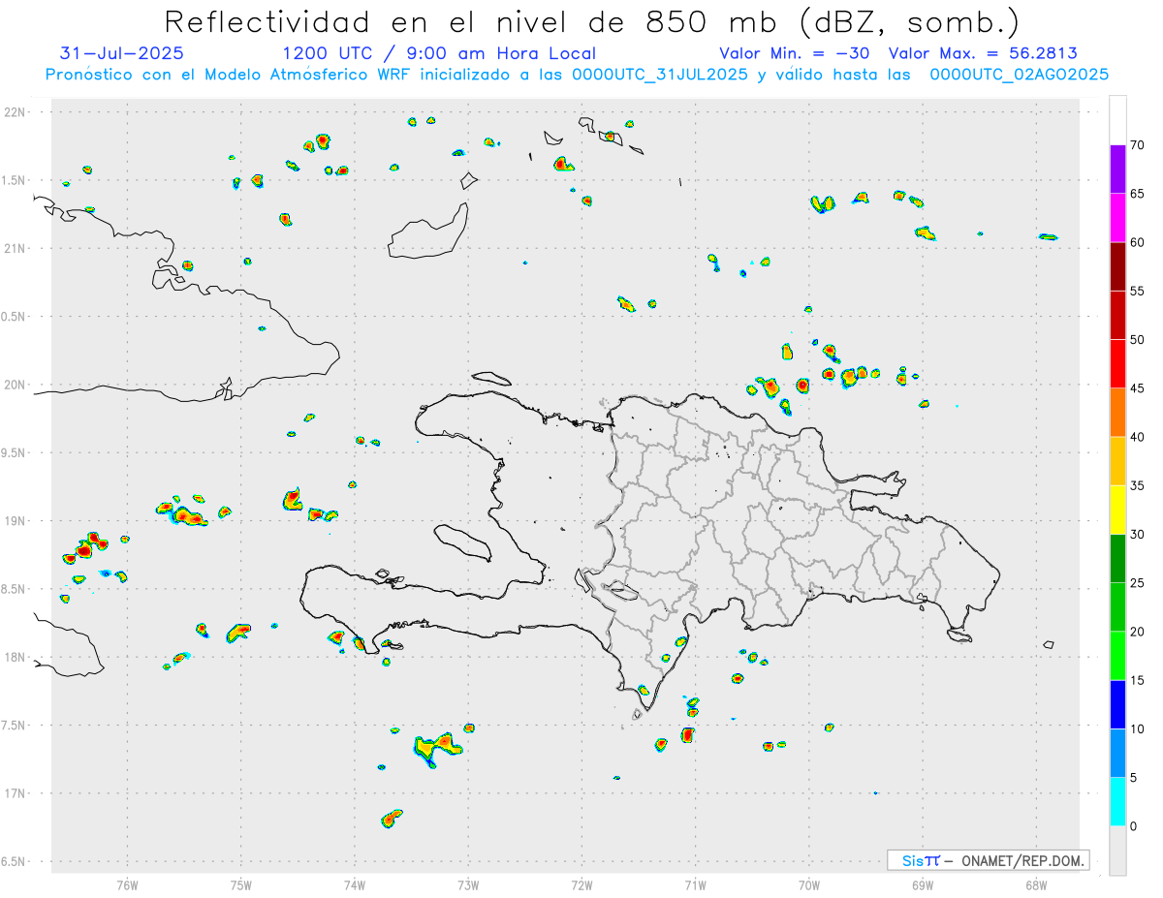Click the time '1200 UTC / 9:00 am Hora Local'

point(439,53)
